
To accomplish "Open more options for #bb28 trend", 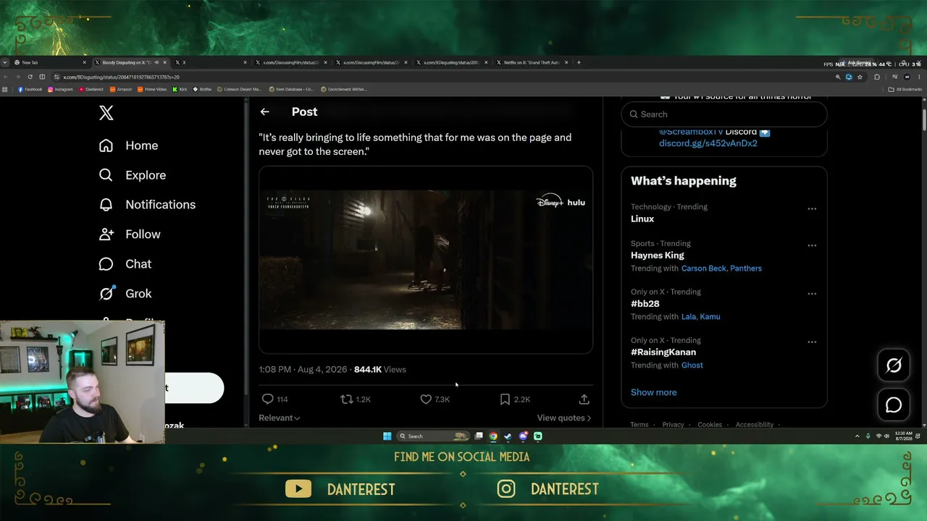I will 812,294.
